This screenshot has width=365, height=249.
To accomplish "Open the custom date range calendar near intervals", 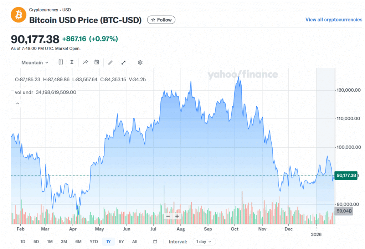I will click(x=155, y=242).
